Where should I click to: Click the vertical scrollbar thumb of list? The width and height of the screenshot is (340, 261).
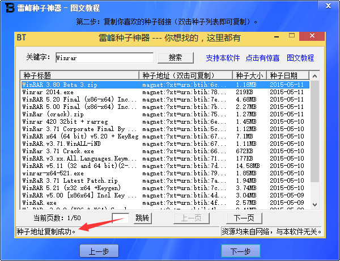[x=314, y=132]
